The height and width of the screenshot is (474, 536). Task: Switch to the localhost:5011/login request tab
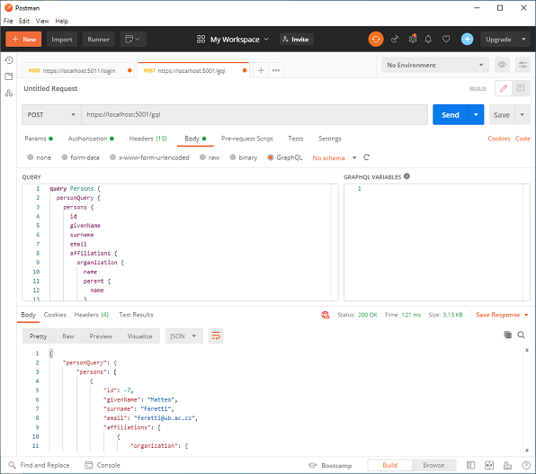point(77,70)
